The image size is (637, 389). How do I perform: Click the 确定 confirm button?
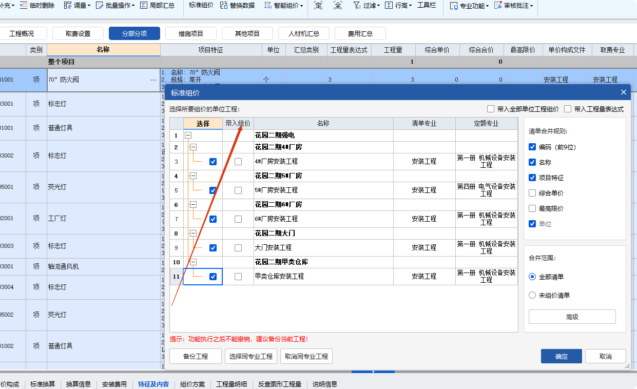(x=561, y=356)
